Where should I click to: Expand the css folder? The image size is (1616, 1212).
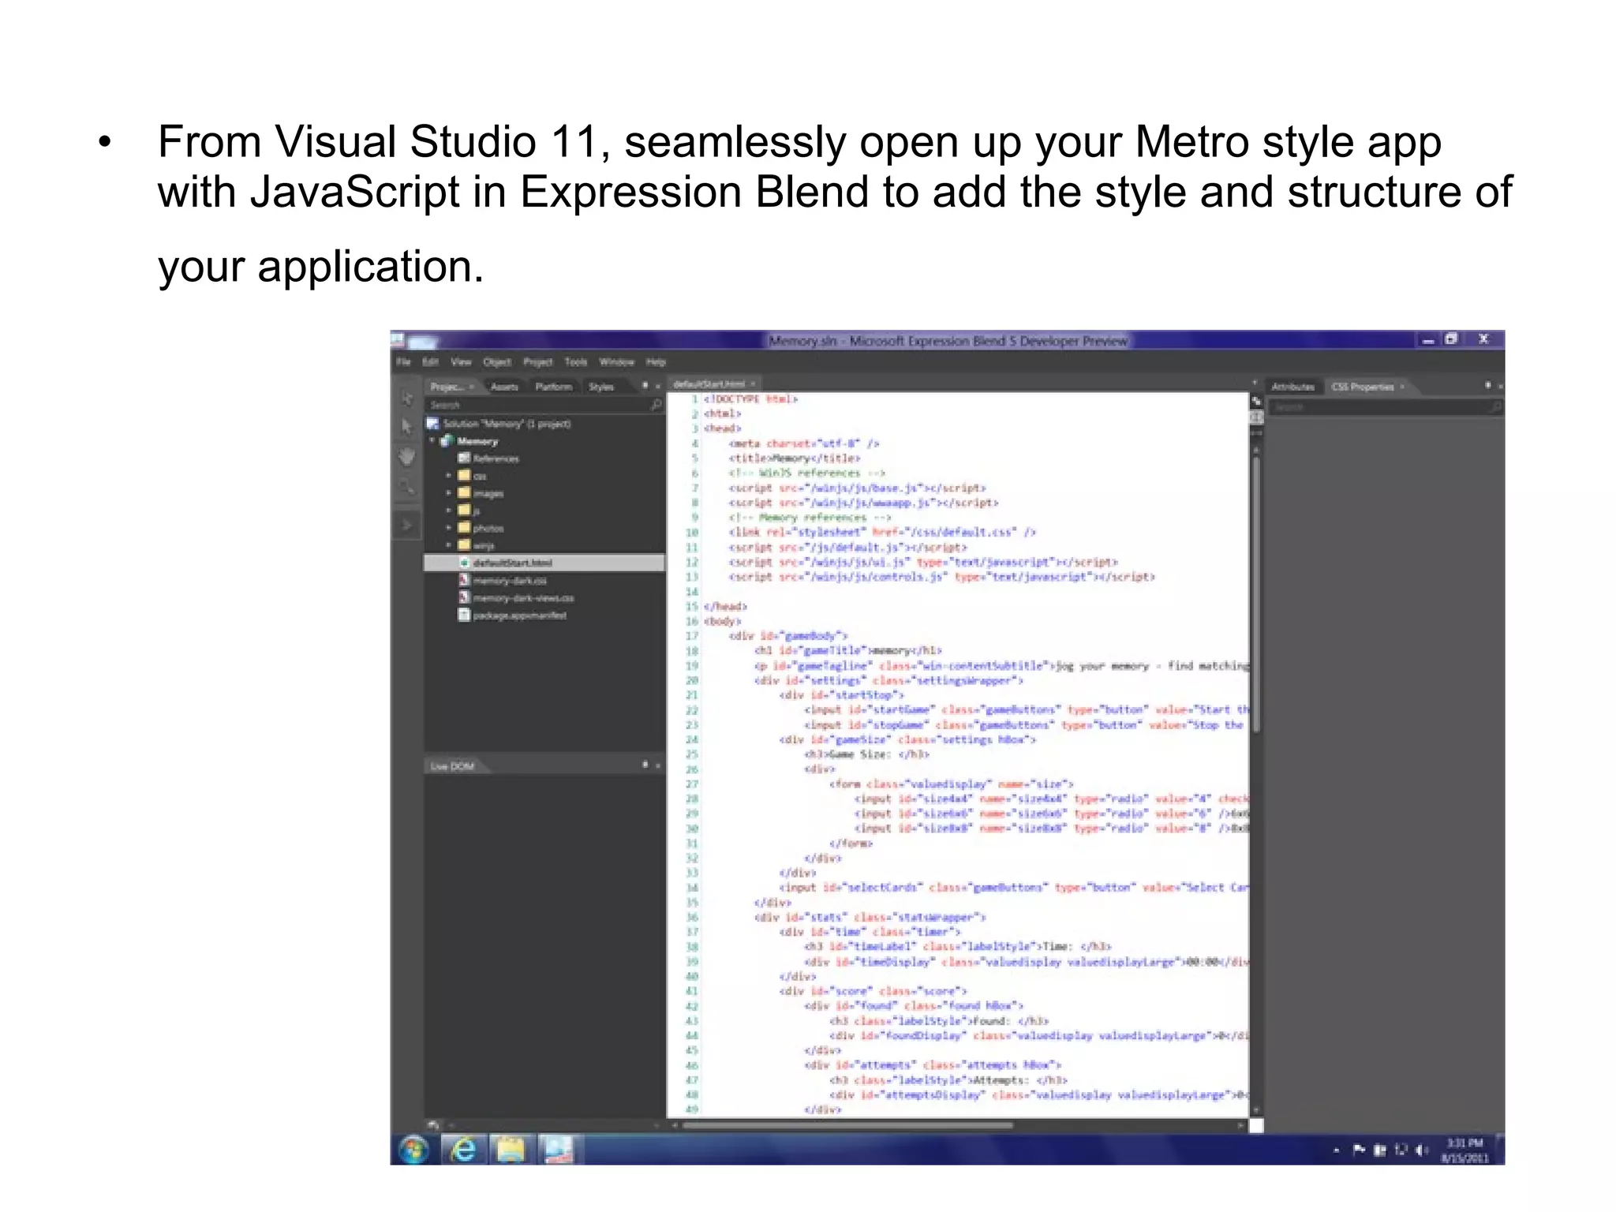449,476
